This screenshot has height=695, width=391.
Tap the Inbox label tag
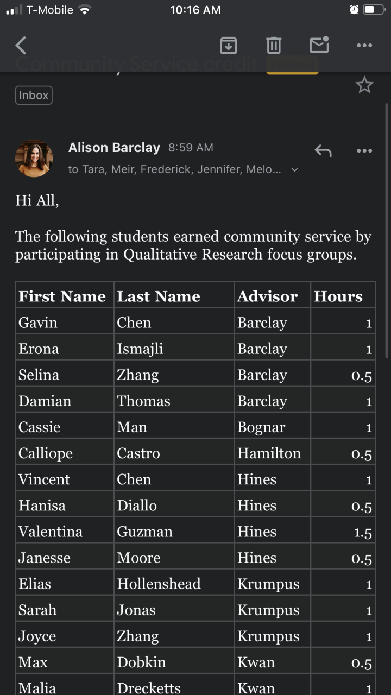(x=34, y=96)
